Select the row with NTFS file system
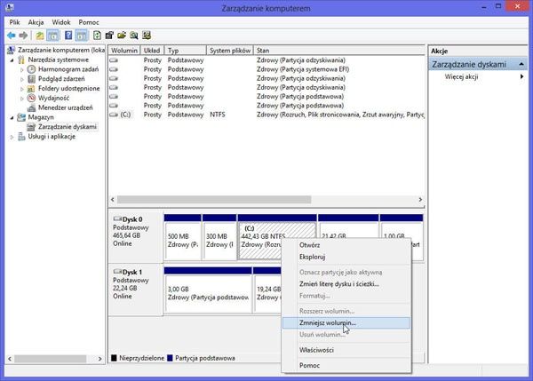The width and height of the screenshot is (533, 381). pyautogui.click(x=266, y=115)
